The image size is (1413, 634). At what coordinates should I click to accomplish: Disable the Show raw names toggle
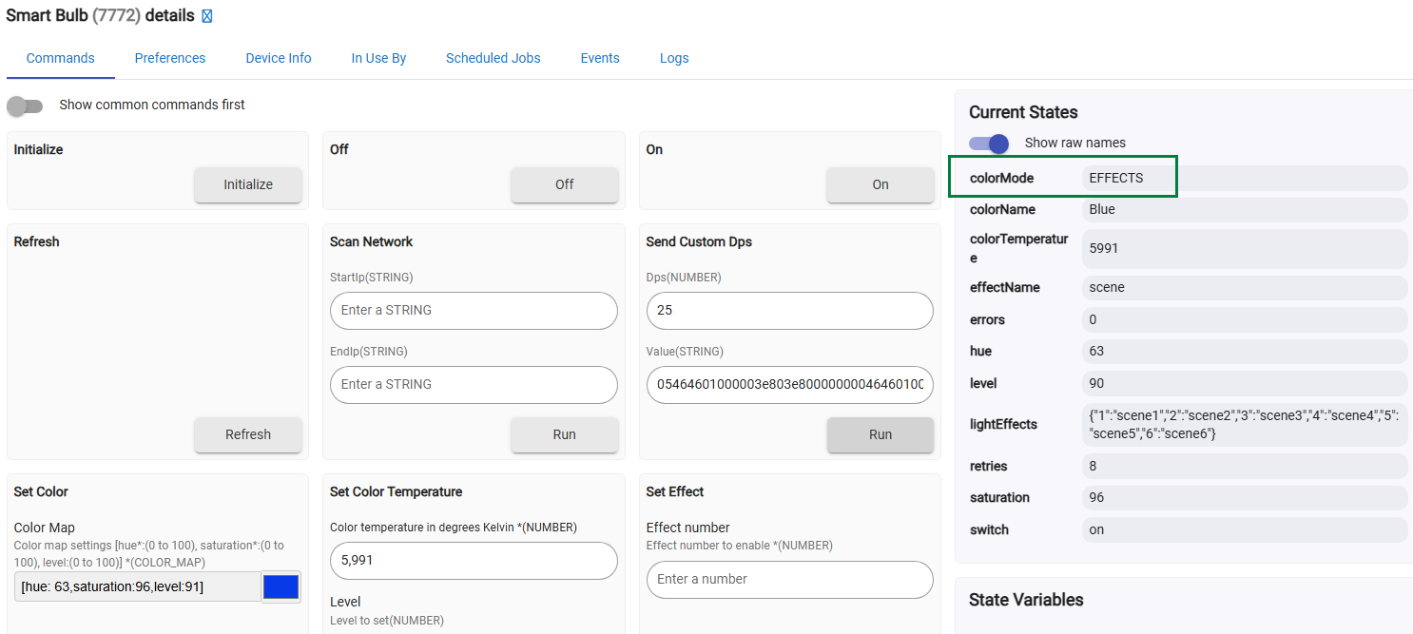(x=989, y=144)
